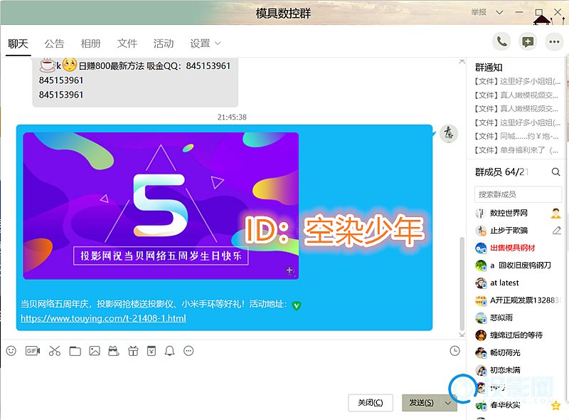Click the message input text area
This screenshot has height=420, width=569.
pyautogui.click(x=233, y=376)
